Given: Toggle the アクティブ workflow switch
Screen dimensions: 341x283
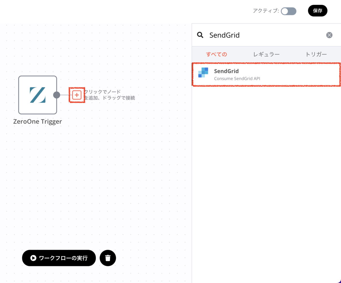Looking at the screenshot, I should point(288,11).
